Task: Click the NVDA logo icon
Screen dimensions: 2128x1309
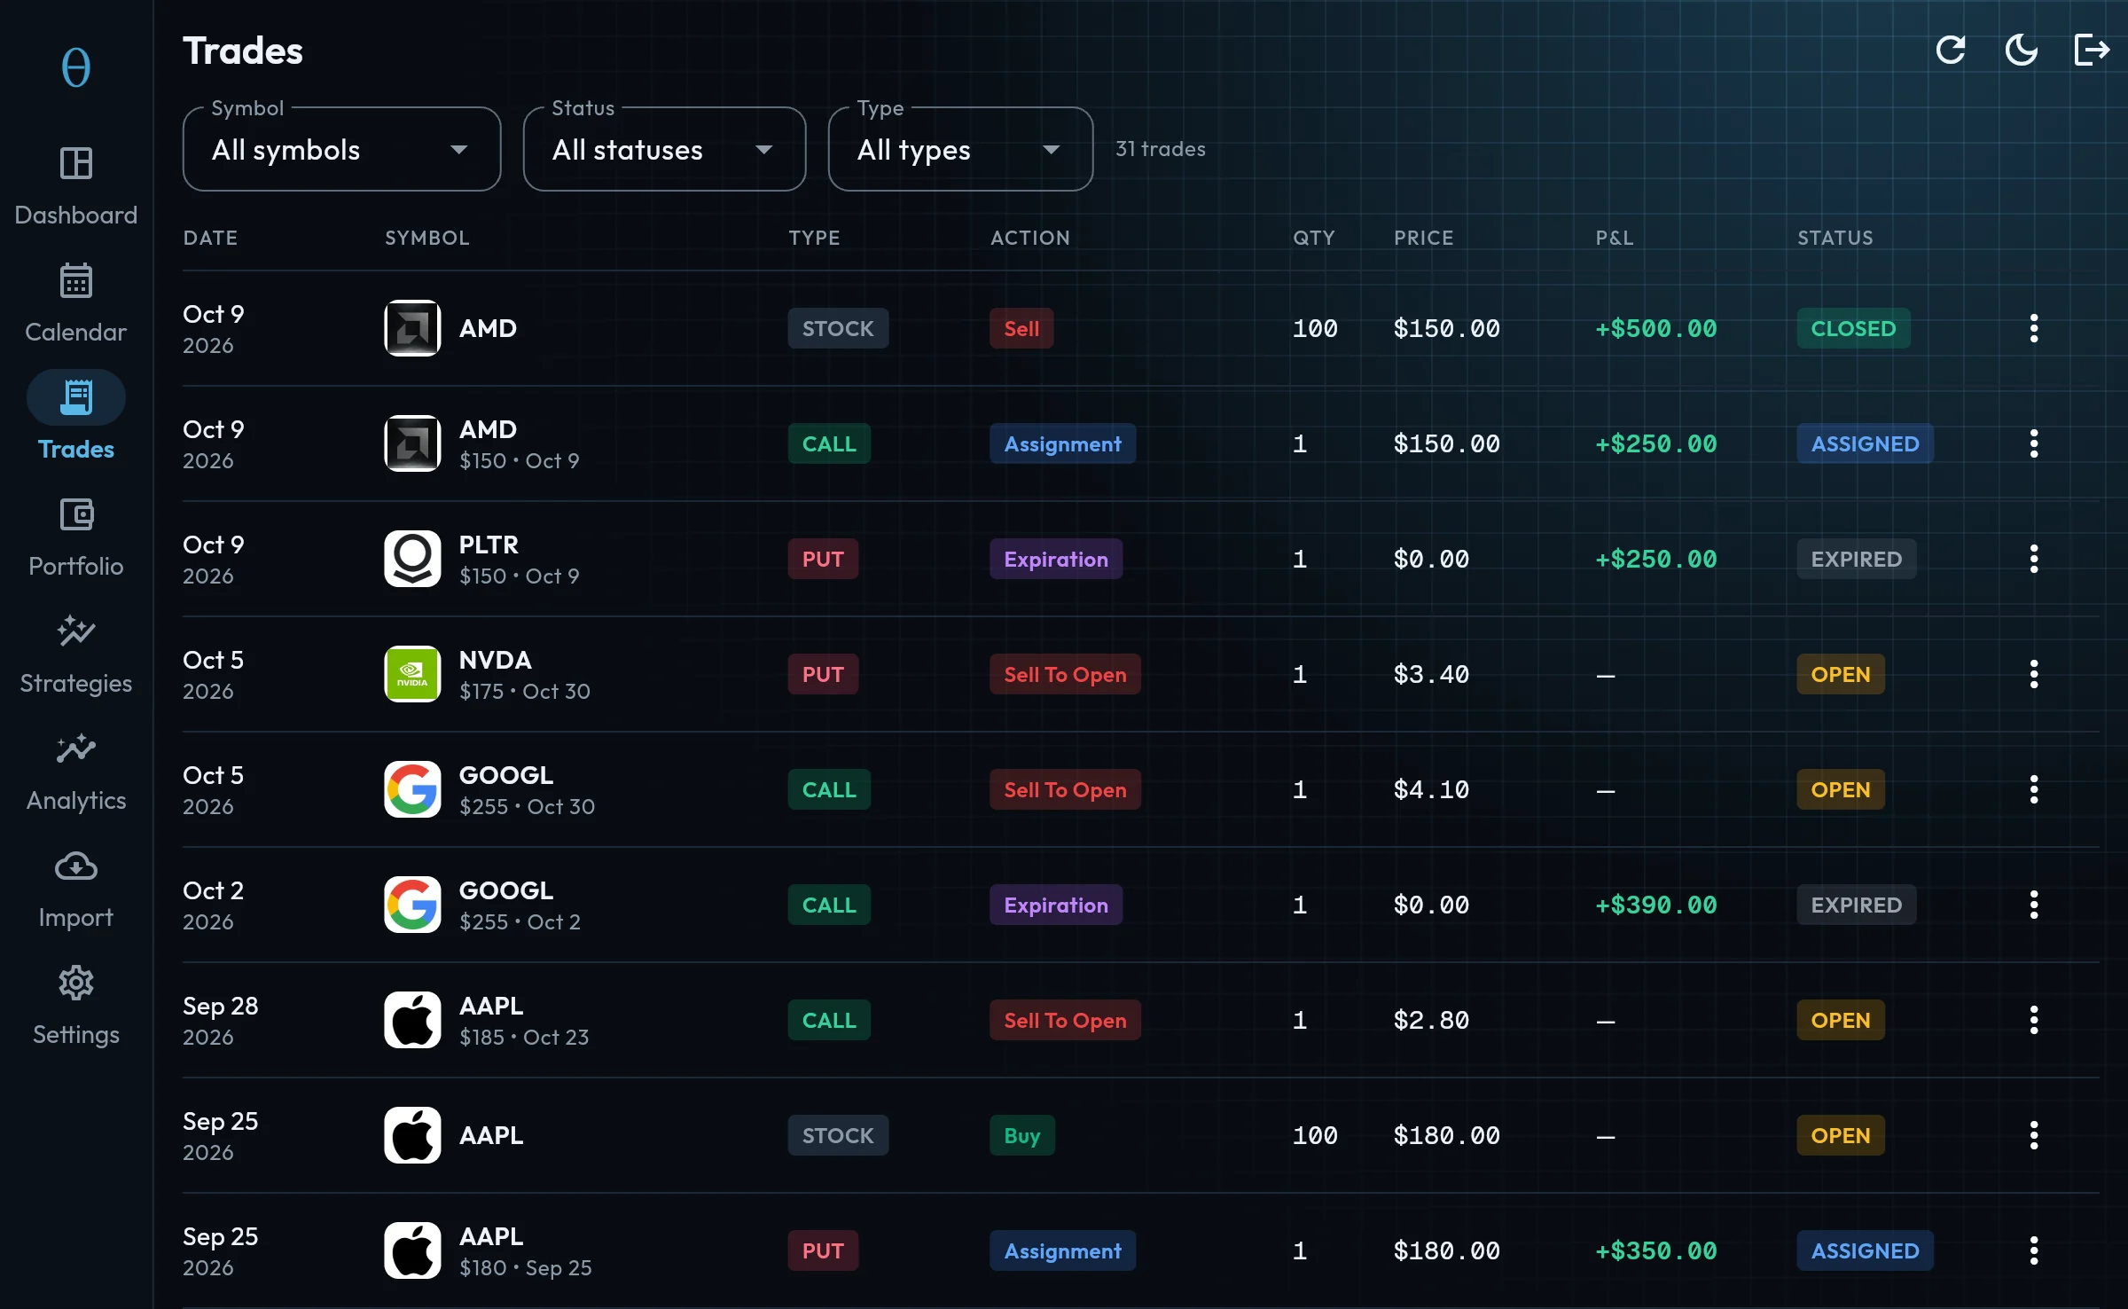Action: 412,674
